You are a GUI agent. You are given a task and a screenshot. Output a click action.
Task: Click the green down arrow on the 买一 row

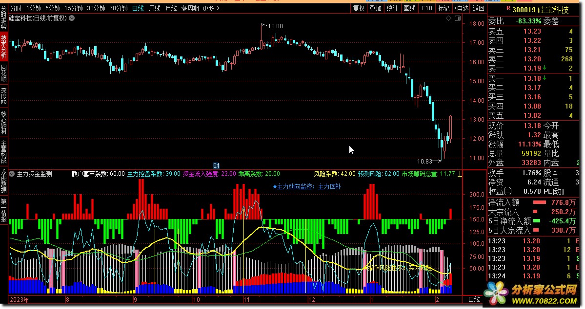pos(545,78)
